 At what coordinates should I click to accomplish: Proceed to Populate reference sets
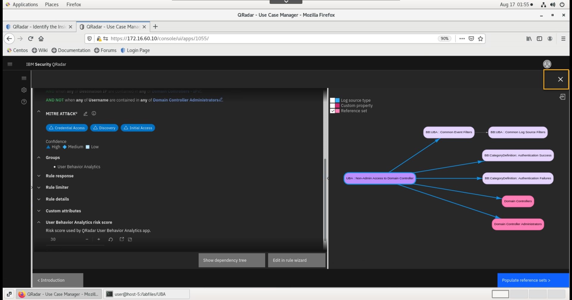(x=533, y=280)
